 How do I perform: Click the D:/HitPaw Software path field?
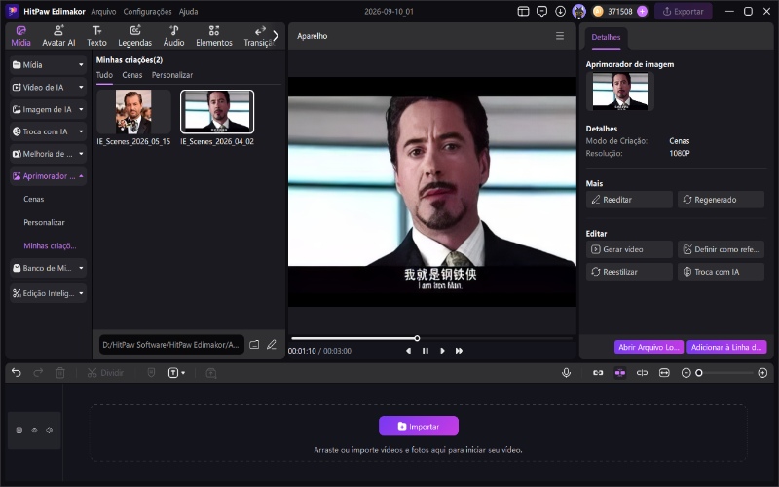click(171, 345)
